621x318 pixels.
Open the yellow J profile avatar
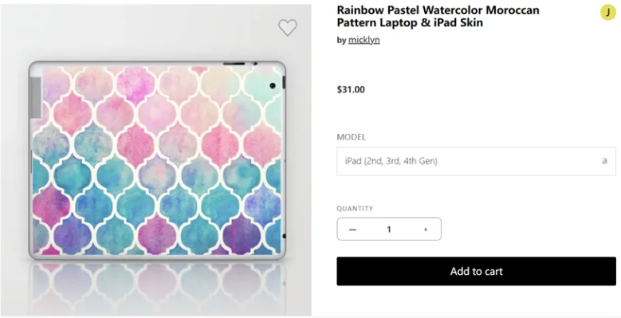(608, 12)
